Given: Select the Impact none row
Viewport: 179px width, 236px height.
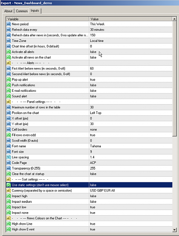Looking at the screenshot, I should click(x=89, y=213).
